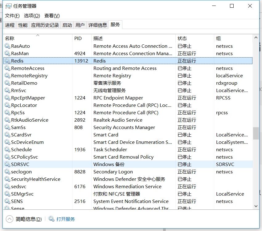Viewport: 262px width, 231px height.
Task: Click the gear icon beside SENS
Action: pyautogui.click(x=7, y=201)
